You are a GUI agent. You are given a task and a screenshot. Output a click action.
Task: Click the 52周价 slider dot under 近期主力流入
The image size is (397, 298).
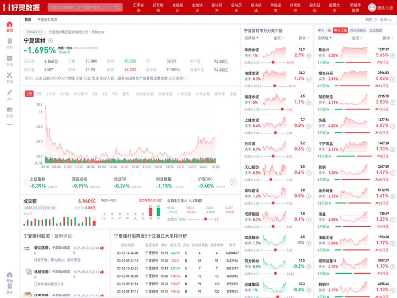click(x=205, y=219)
